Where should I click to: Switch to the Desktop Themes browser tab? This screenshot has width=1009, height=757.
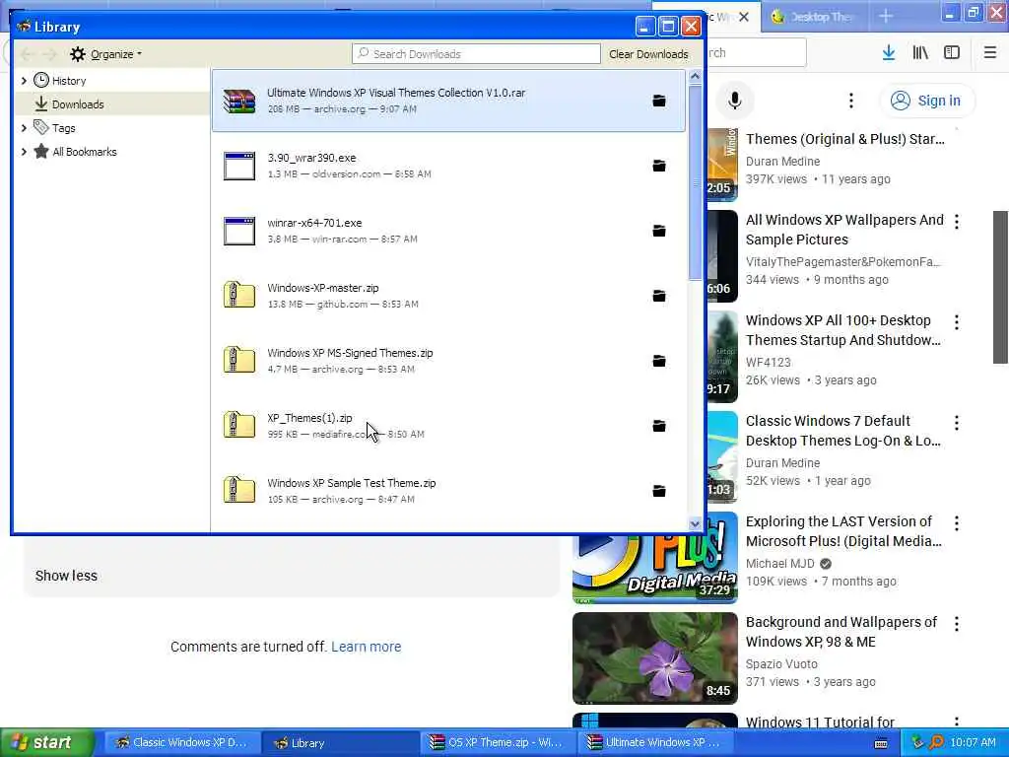tap(814, 17)
